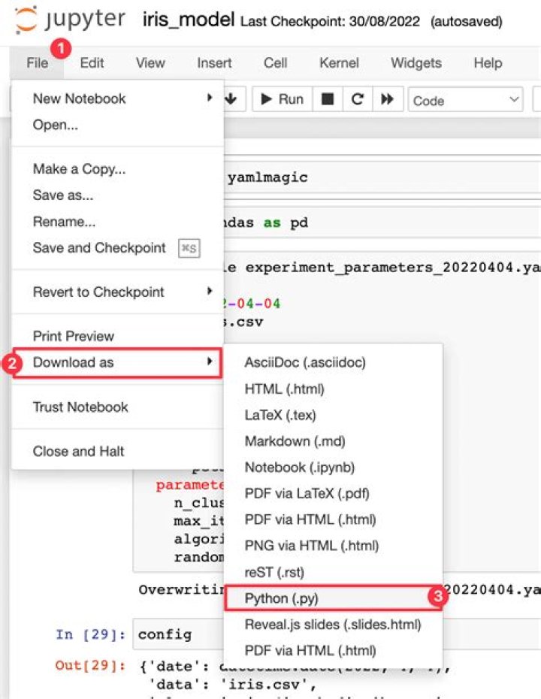The height and width of the screenshot is (699, 541).
Task: Click the Jupyter logo
Action: (x=70, y=20)
